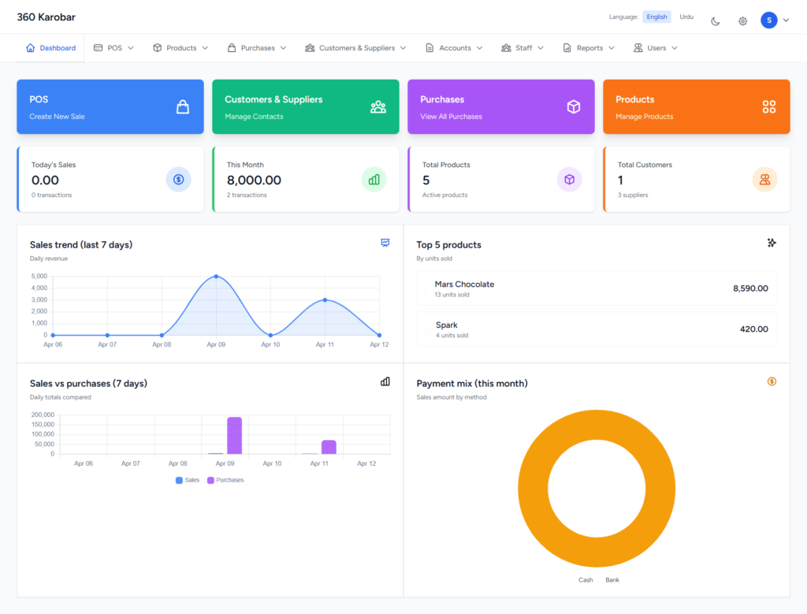Click the settings gear icon

point(742,21)
